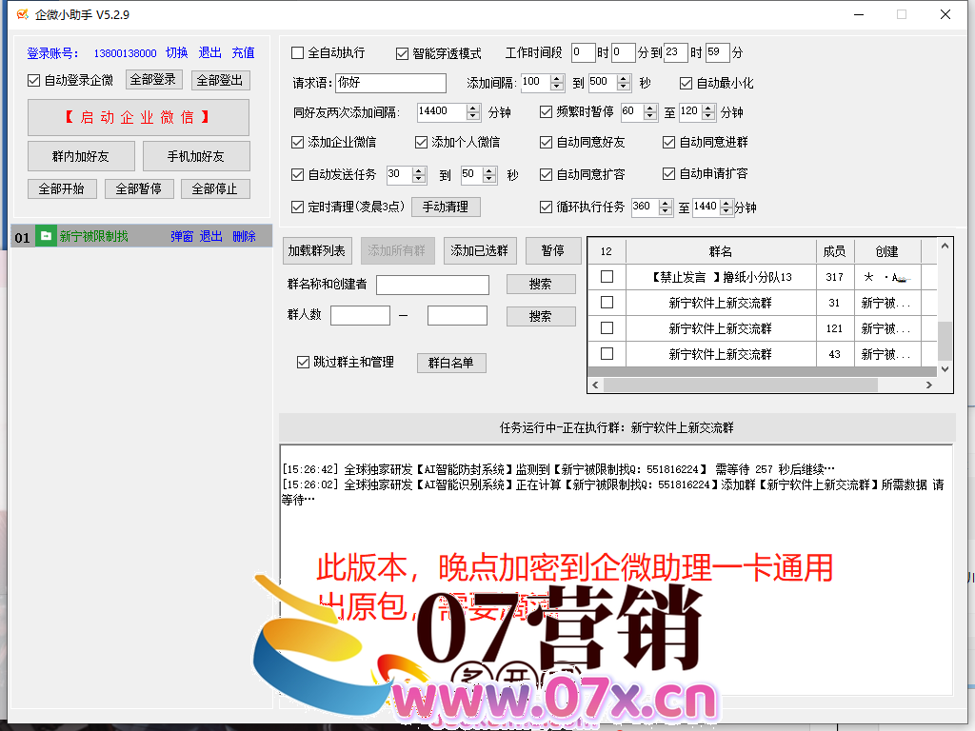Click the scroll-down arrow of group table
975x731 pixels.
click(x=945, y=369)
